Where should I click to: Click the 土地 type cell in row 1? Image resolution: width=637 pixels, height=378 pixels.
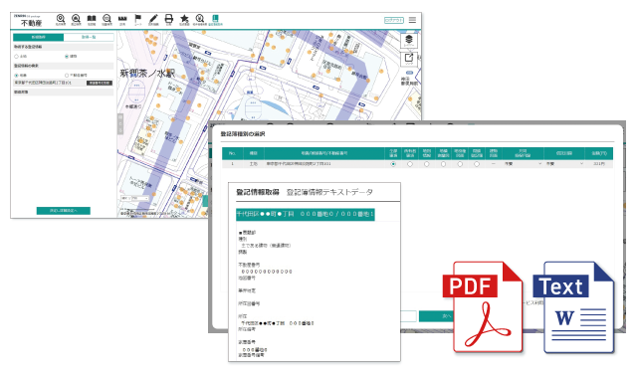[254, 164]
